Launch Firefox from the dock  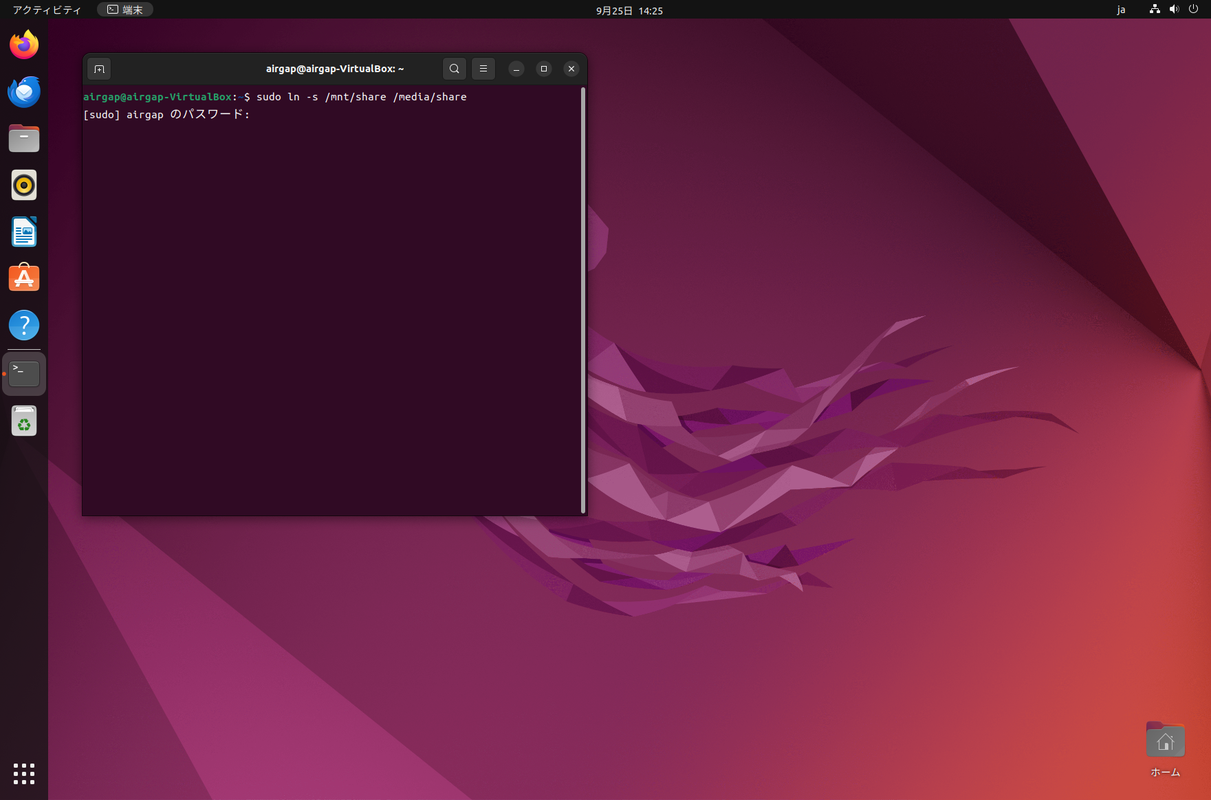24,45
